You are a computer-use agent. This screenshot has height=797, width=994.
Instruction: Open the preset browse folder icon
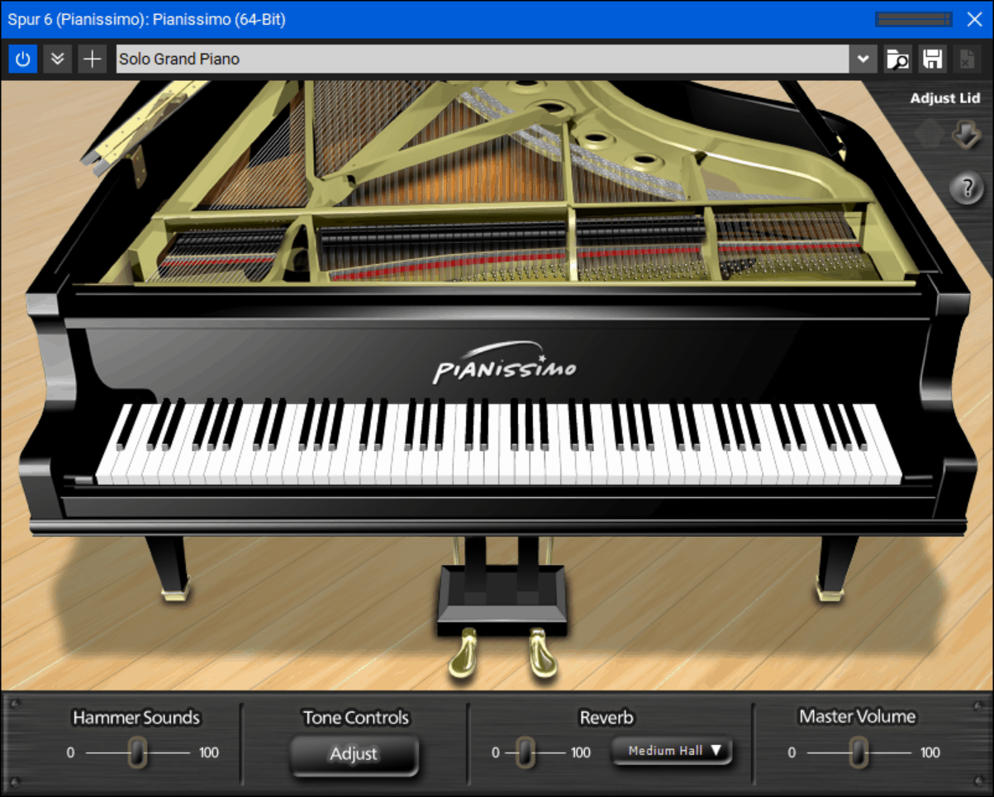[x=898, y=59]
